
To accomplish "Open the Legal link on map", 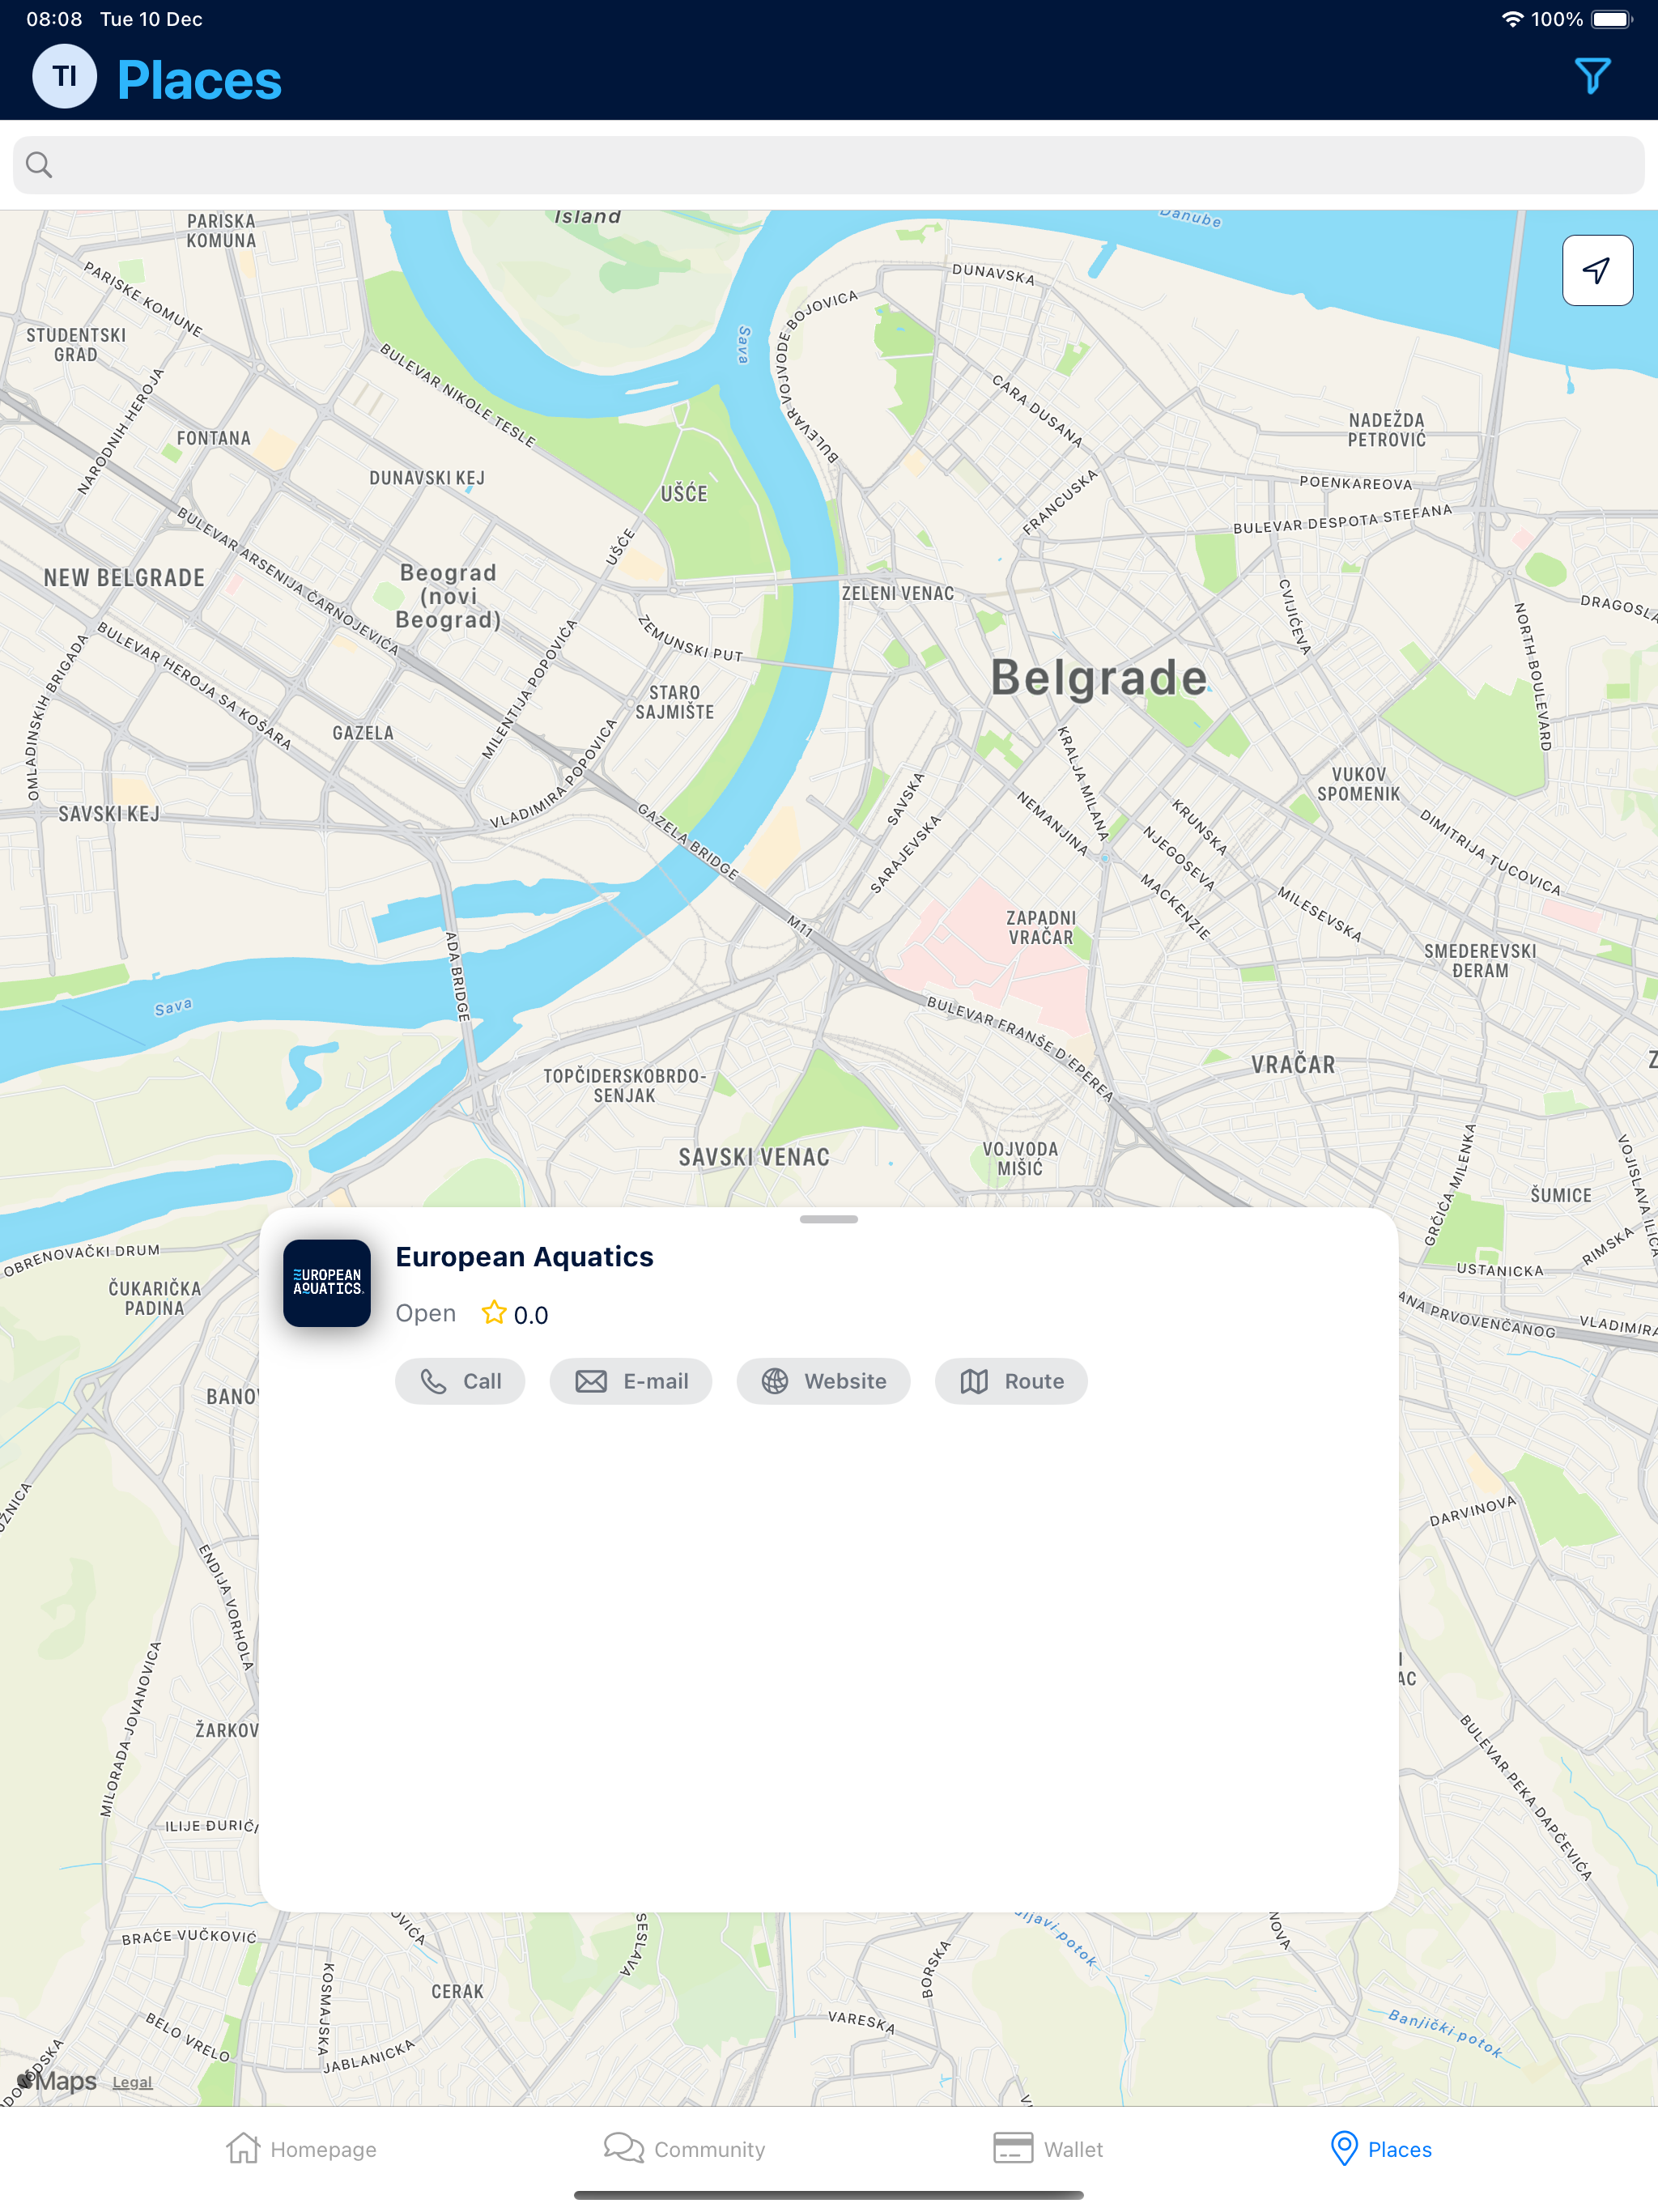I will click(x=132, y=2083).
